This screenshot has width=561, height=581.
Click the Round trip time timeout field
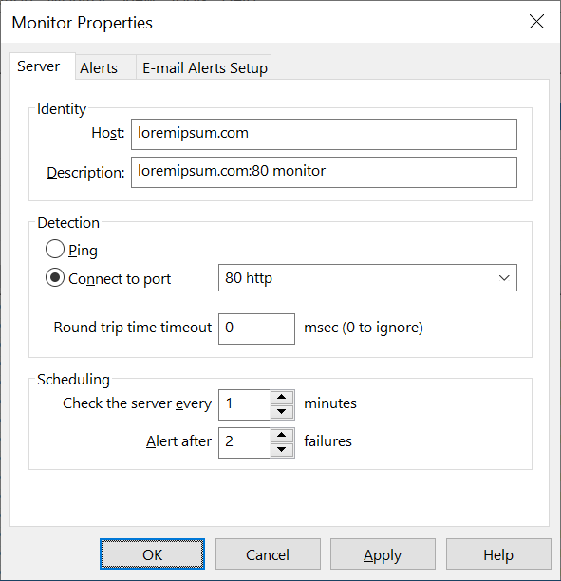tap(256, 328)
